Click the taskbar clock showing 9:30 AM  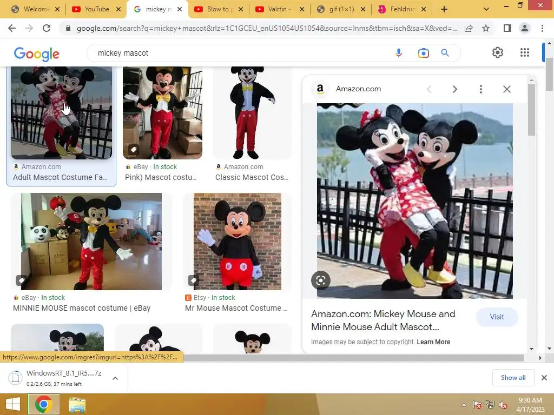coord(530,404)
